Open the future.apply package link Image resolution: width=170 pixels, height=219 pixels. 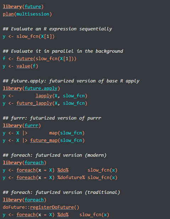pyautogui.click(x=41, y=88)
